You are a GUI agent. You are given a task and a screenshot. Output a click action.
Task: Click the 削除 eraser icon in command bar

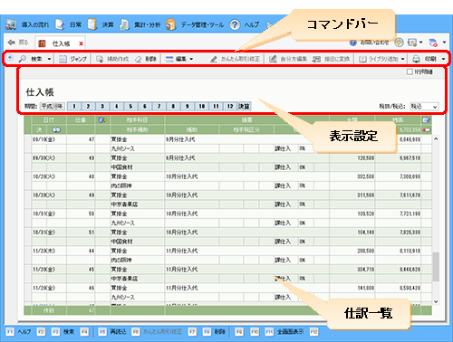(139, 59)
